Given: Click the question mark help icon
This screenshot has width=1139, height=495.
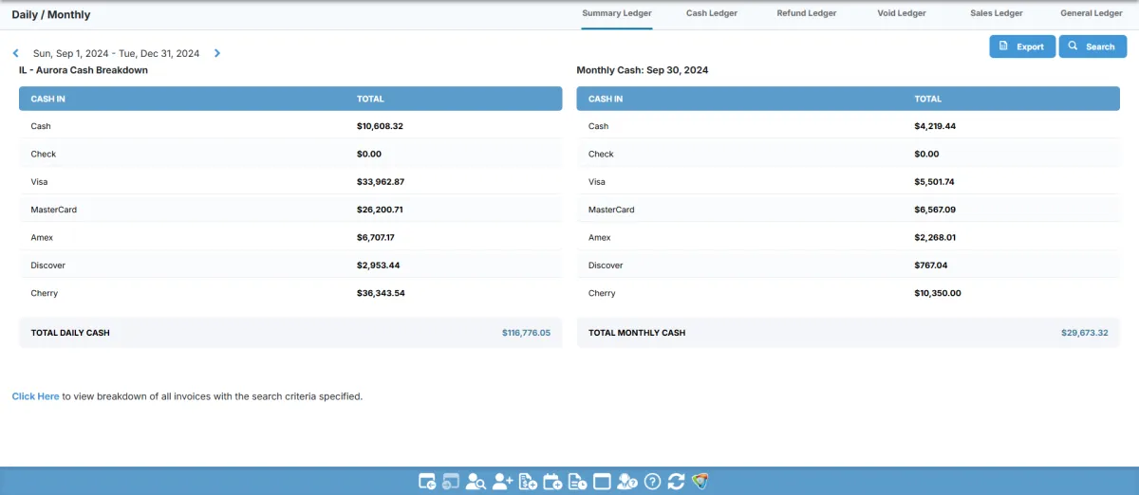Looking at the screenshot, I should tap(652, 482).
